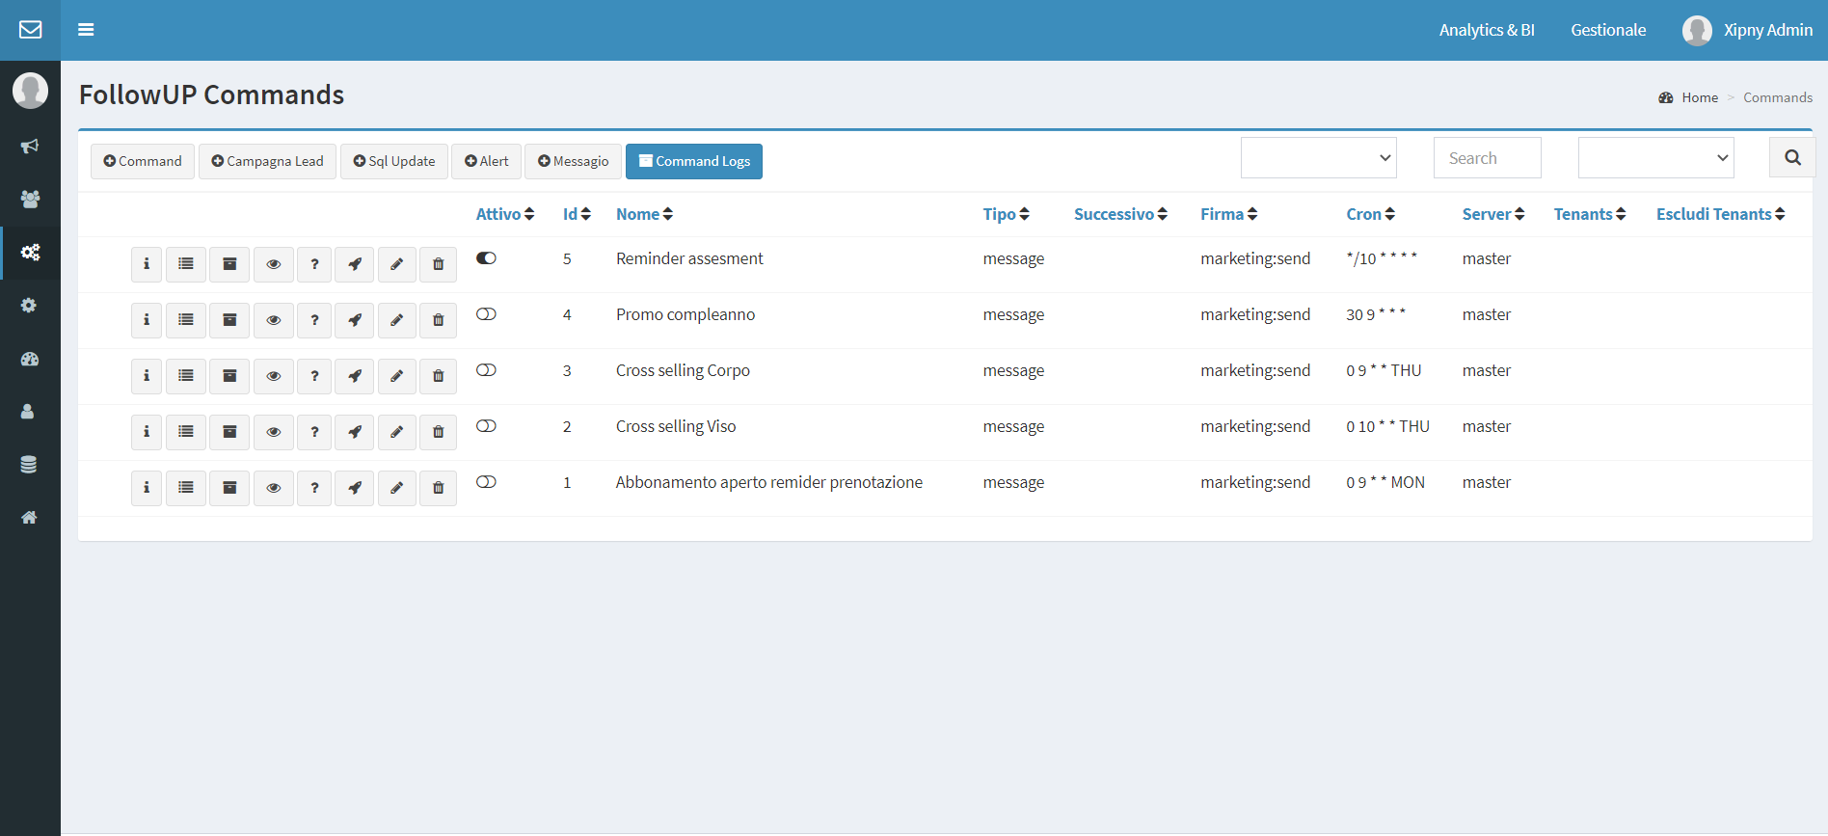The height and width of the screenshot is (836, 1828).
Task: Show info for Reminder assesment
Action: [147, 264]
